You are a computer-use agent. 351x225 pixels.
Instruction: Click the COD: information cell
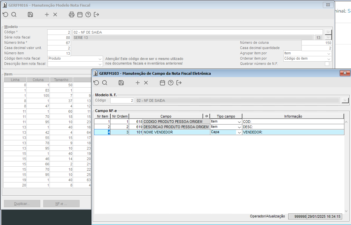pos(293,122)
